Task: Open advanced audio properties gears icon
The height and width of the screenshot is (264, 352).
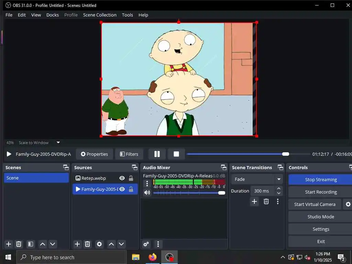Action: pos(146,244)
